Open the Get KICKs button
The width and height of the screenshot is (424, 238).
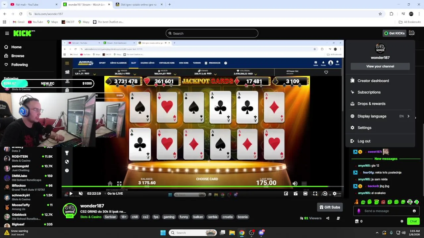coord(394,33)
